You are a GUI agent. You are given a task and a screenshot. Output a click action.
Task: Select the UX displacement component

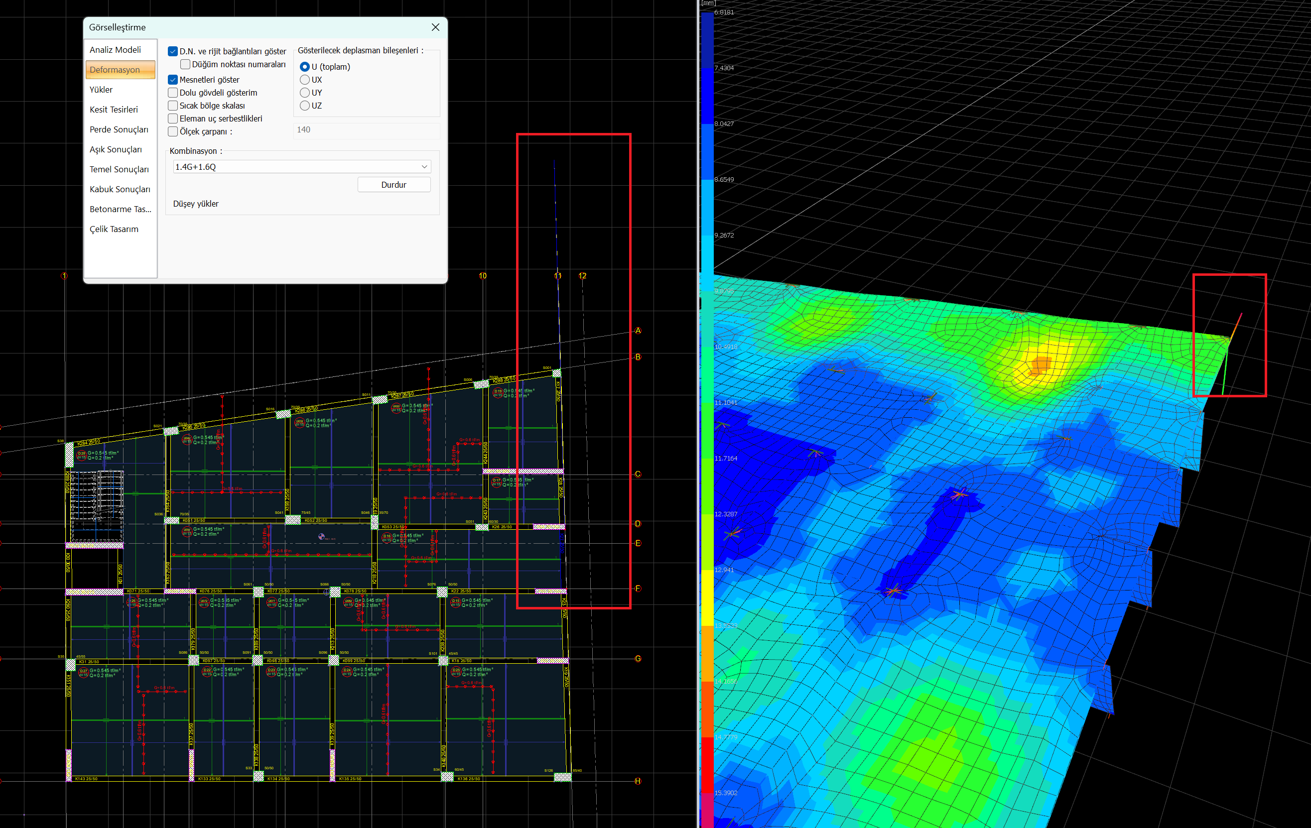(305, 80)
